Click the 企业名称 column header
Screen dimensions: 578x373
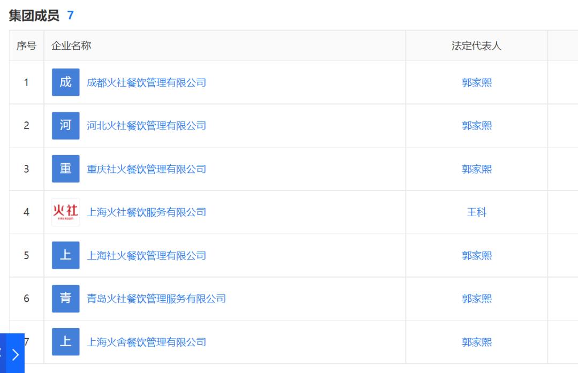(x=71, y=45)
